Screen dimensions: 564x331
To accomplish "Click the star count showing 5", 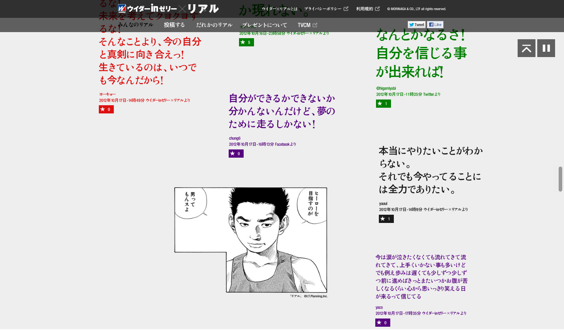I will click(x=246, y=42).
